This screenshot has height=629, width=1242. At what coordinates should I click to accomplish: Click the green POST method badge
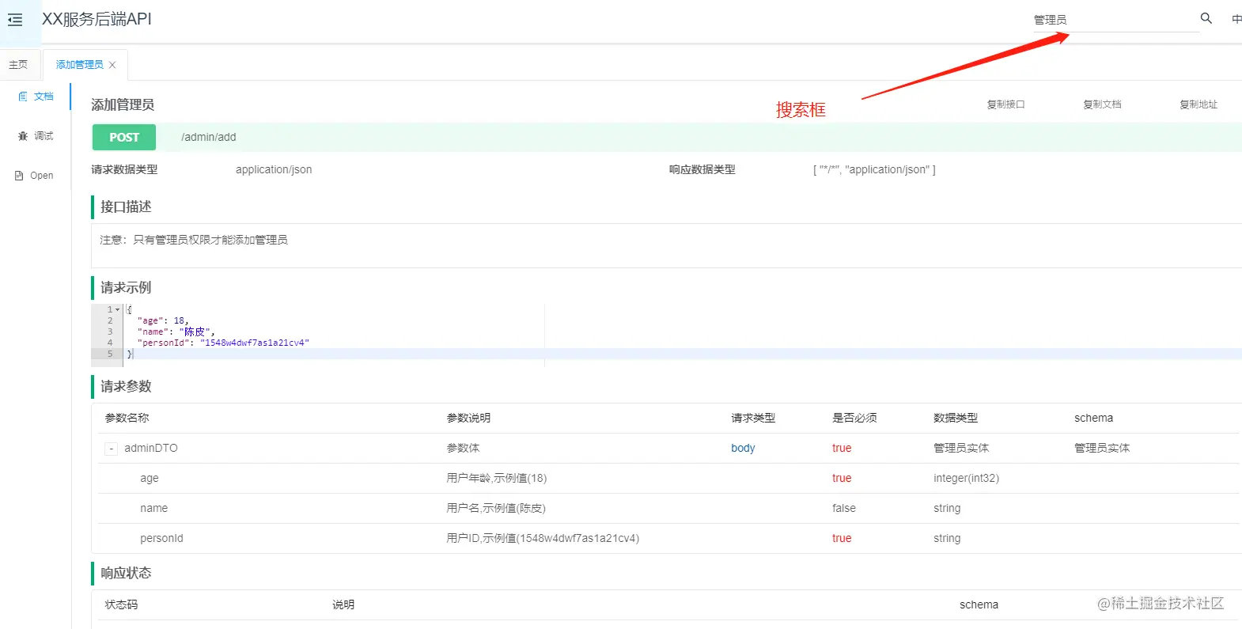point(124,137)
